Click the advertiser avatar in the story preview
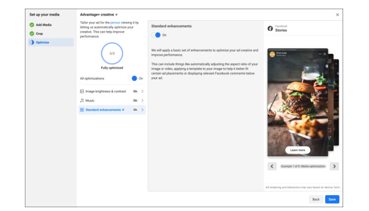Screen dimensions: 369x211 272,54
